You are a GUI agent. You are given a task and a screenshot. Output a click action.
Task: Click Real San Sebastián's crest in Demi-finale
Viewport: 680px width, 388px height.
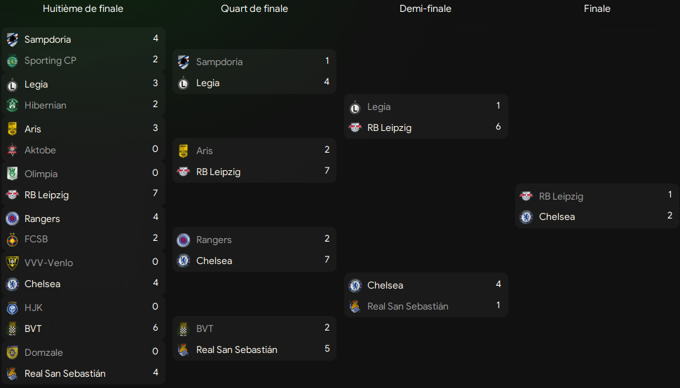pyautogui.click(x=355, y=306)
